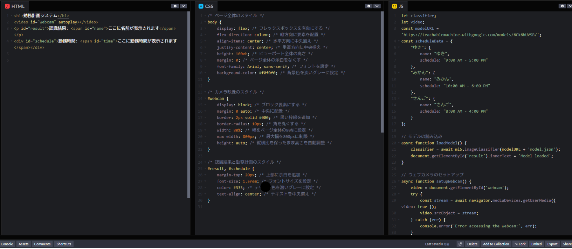Fold the h1 line in HTML editor

[11, 16]
